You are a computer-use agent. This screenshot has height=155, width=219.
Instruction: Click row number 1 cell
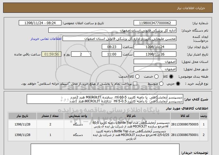coord(204,124)
